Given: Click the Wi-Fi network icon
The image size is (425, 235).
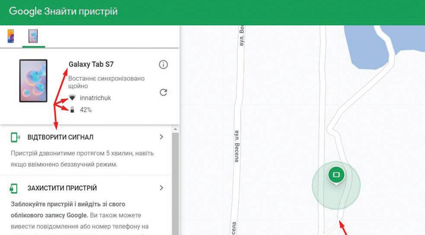Looking at the screenshot, I should (x=72, y=97).
